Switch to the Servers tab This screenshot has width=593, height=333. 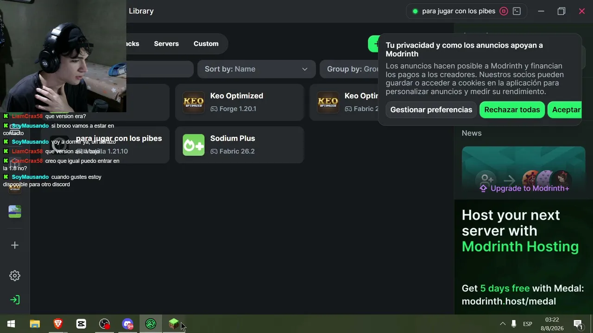(x=166, y=43)
